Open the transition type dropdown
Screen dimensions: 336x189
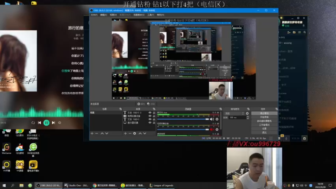pyautogui.click(x=234, y=113)
